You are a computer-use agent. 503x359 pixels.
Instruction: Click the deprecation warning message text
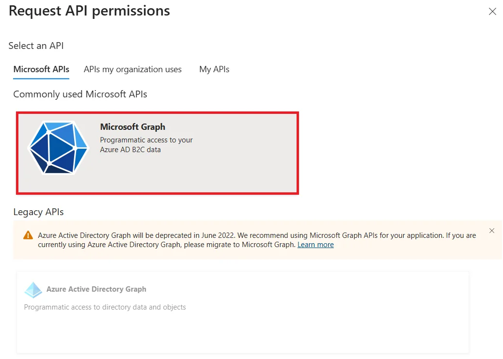pyautogui.click(x=257, y=240)
